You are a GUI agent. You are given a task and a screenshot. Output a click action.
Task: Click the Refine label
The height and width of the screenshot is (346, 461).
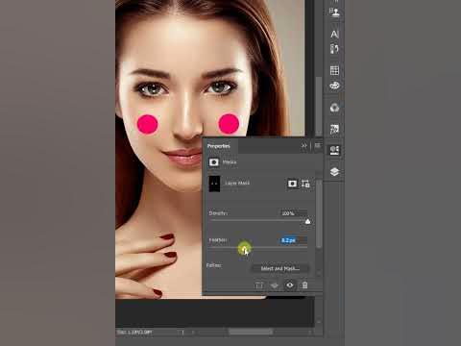[x=214, y=265]
